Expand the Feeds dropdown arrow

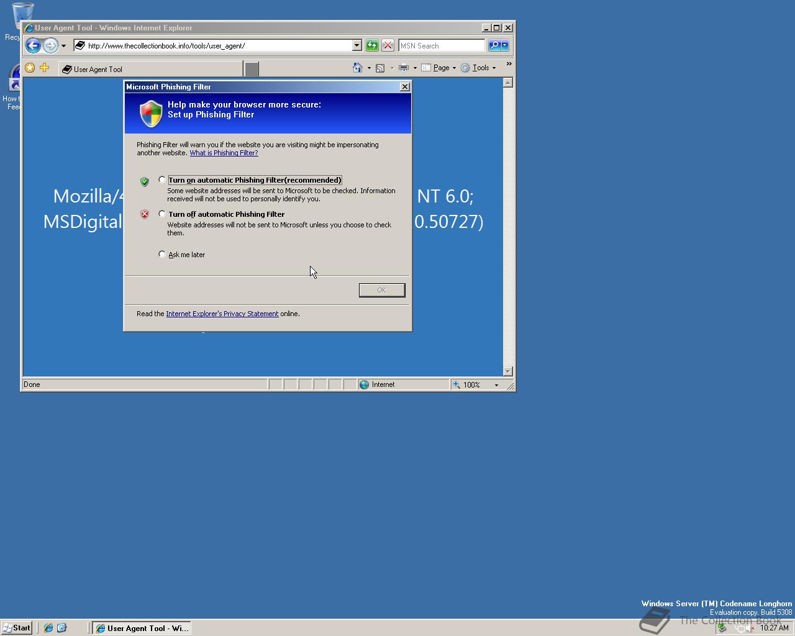coord(391,68)
